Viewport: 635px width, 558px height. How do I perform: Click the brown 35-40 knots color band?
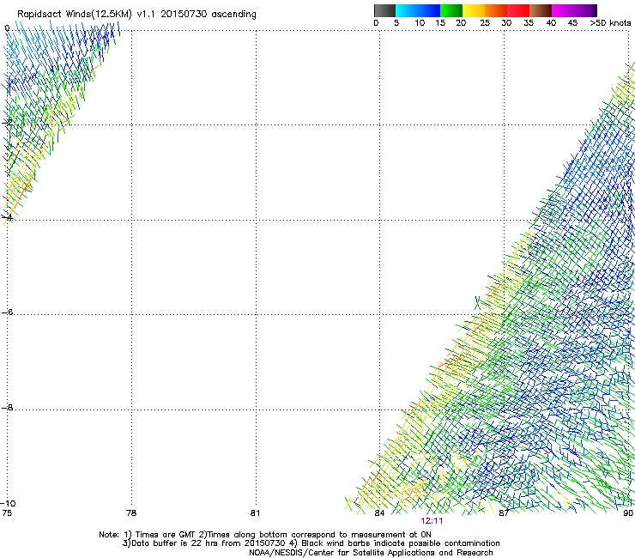pyautogui.click(x=541, y=11)
